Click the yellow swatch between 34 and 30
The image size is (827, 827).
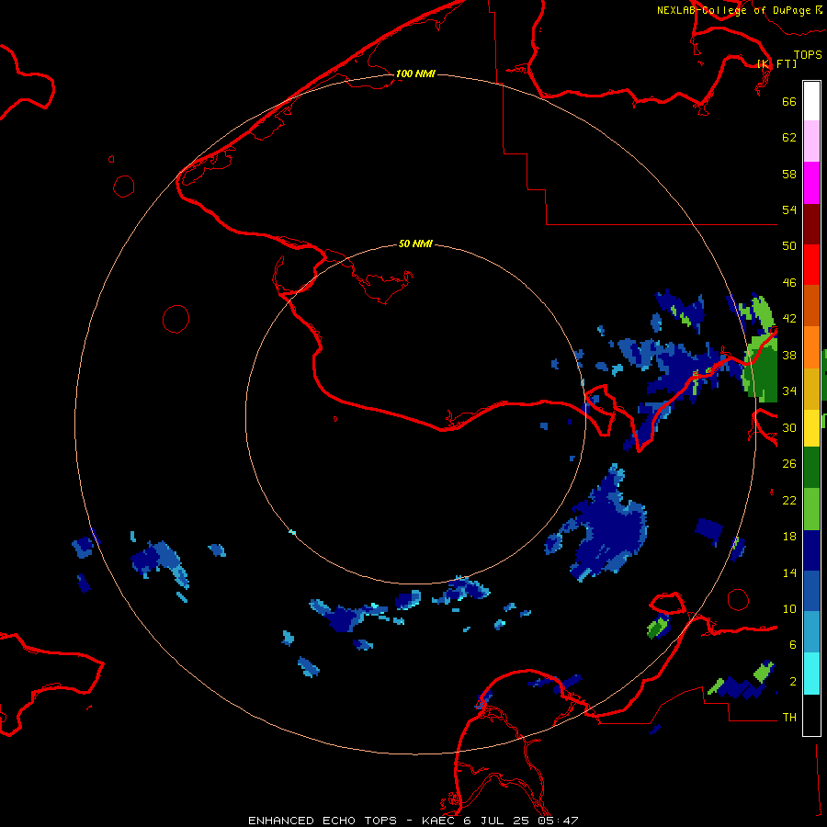[x=811, y=428]
